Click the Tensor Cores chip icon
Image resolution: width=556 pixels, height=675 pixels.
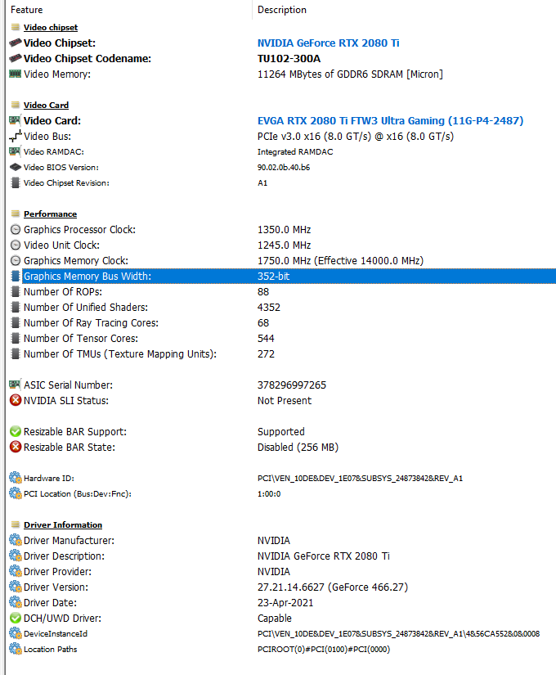click(x=15, y=338)
